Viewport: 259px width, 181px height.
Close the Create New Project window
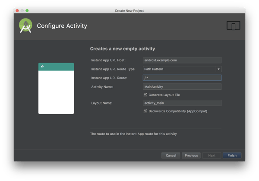[17, 10]
